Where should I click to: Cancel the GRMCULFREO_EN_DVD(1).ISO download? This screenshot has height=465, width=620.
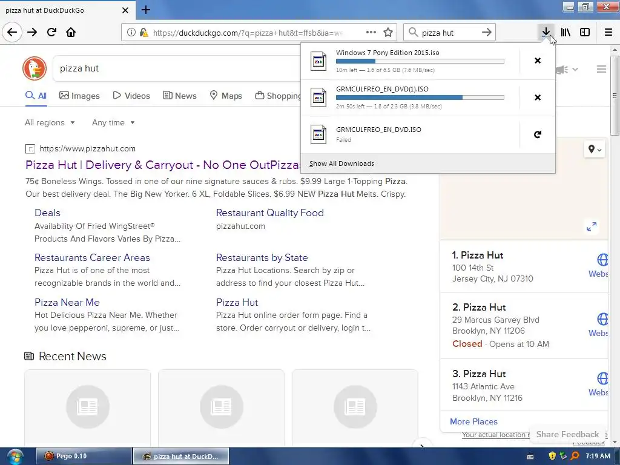(x=538, y=97)
